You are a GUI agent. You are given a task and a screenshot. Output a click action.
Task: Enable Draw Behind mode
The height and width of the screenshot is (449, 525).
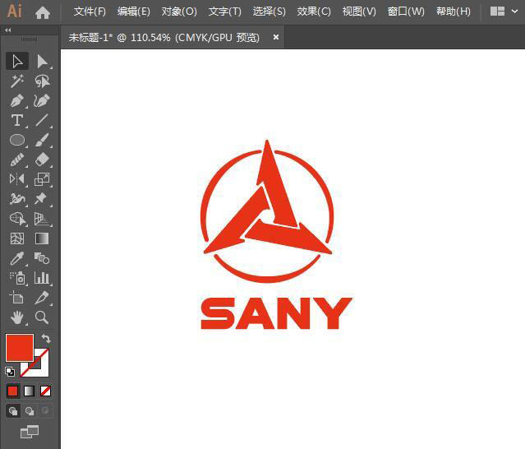(30, 411)
